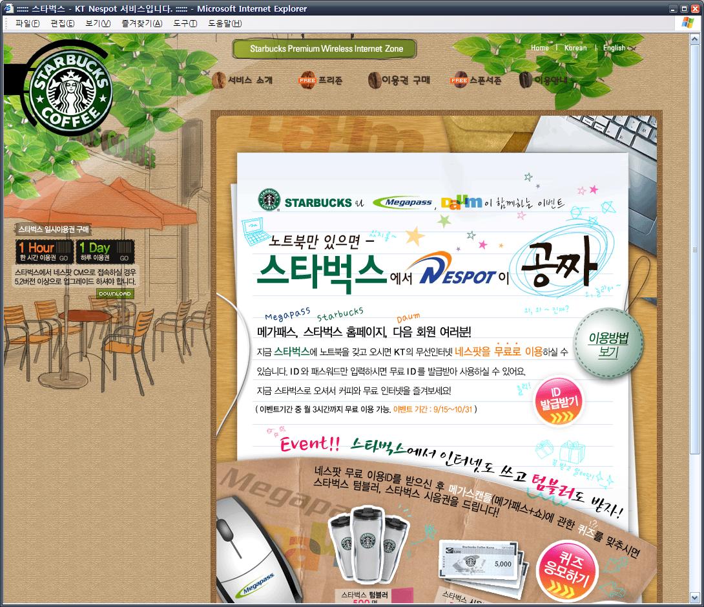This screenshot has height=607, width=704.
Task: Open the 도구(T) menu
Action: (x=185, y=23)
